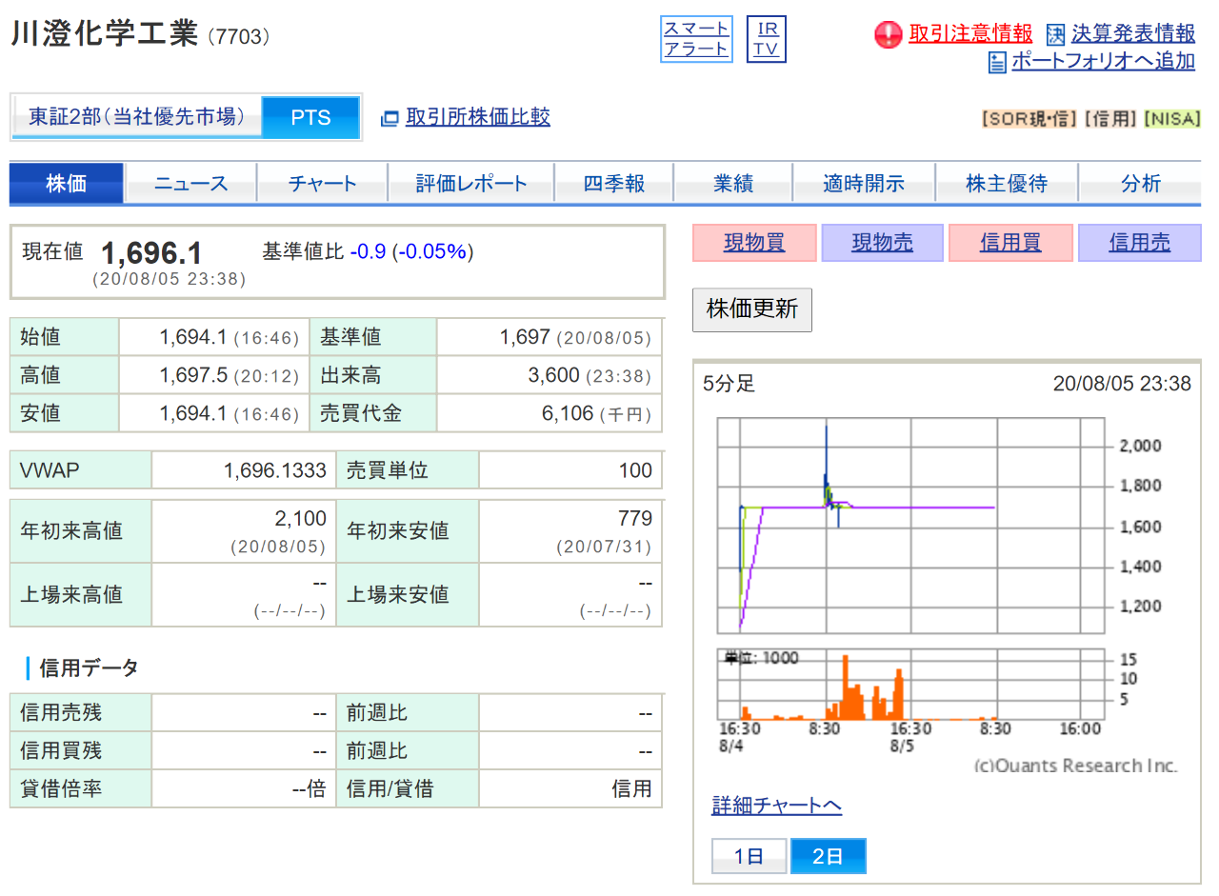Open the ニュース tab
The height and width of the screenshot is (896, 1219).
tap(190, 184)
